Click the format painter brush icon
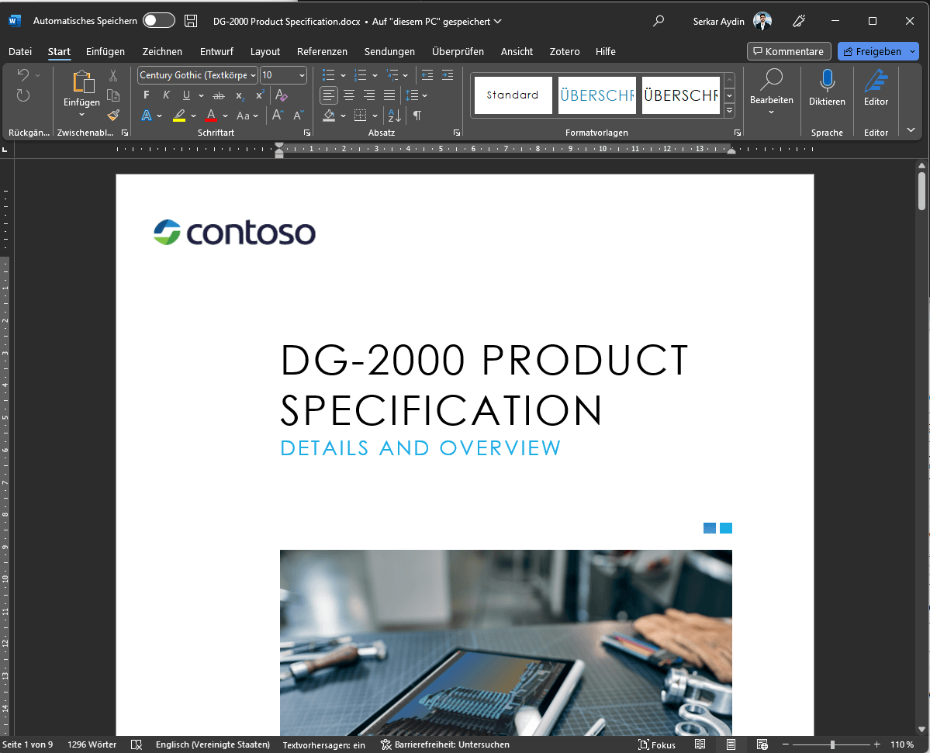 (x=113, y=116)
